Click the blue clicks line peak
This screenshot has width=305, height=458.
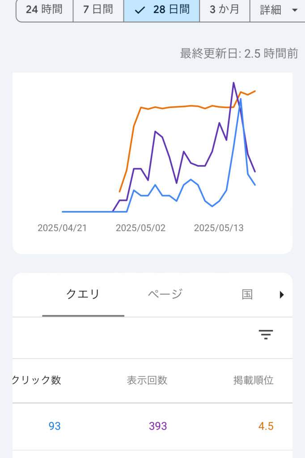(241, 99)
